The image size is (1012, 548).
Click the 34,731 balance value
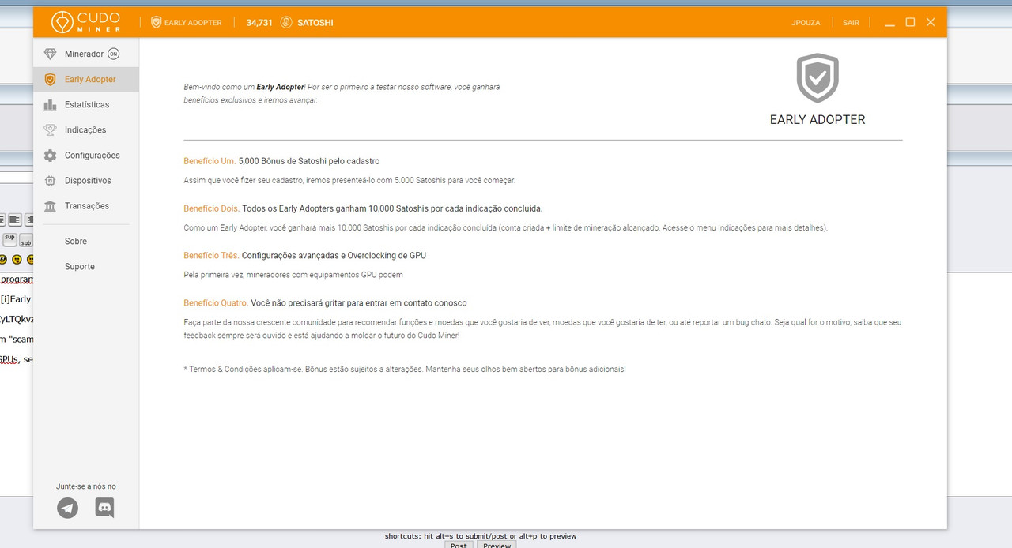(259, 23)
